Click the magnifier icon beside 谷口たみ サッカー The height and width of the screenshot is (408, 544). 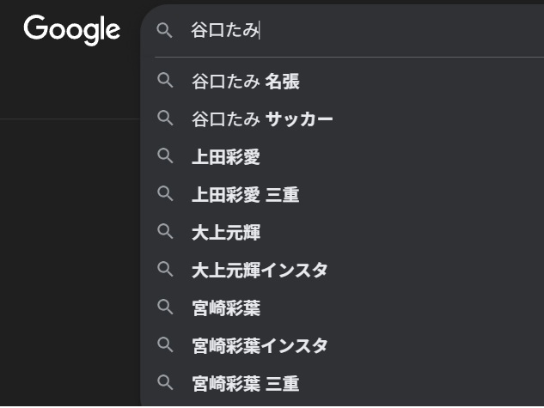click(x=166, y=119)
